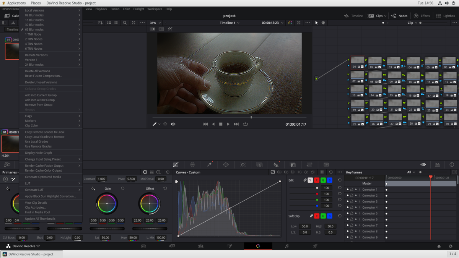459x258 pixels.
Task: Open the Information palette icon
Action: pyautogui.click(x=452, y=165)
